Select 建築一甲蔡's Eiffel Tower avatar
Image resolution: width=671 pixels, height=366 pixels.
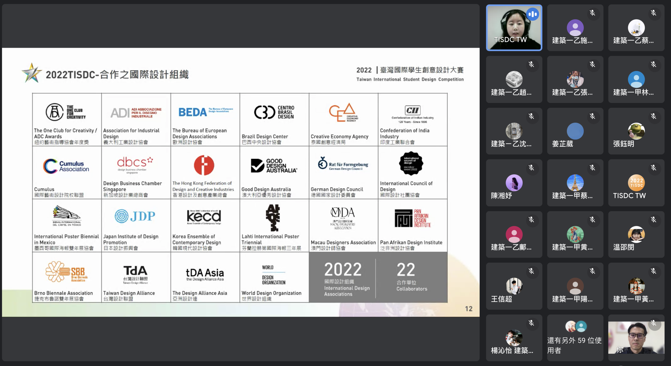pyautogui.click(x=575, y=183)
